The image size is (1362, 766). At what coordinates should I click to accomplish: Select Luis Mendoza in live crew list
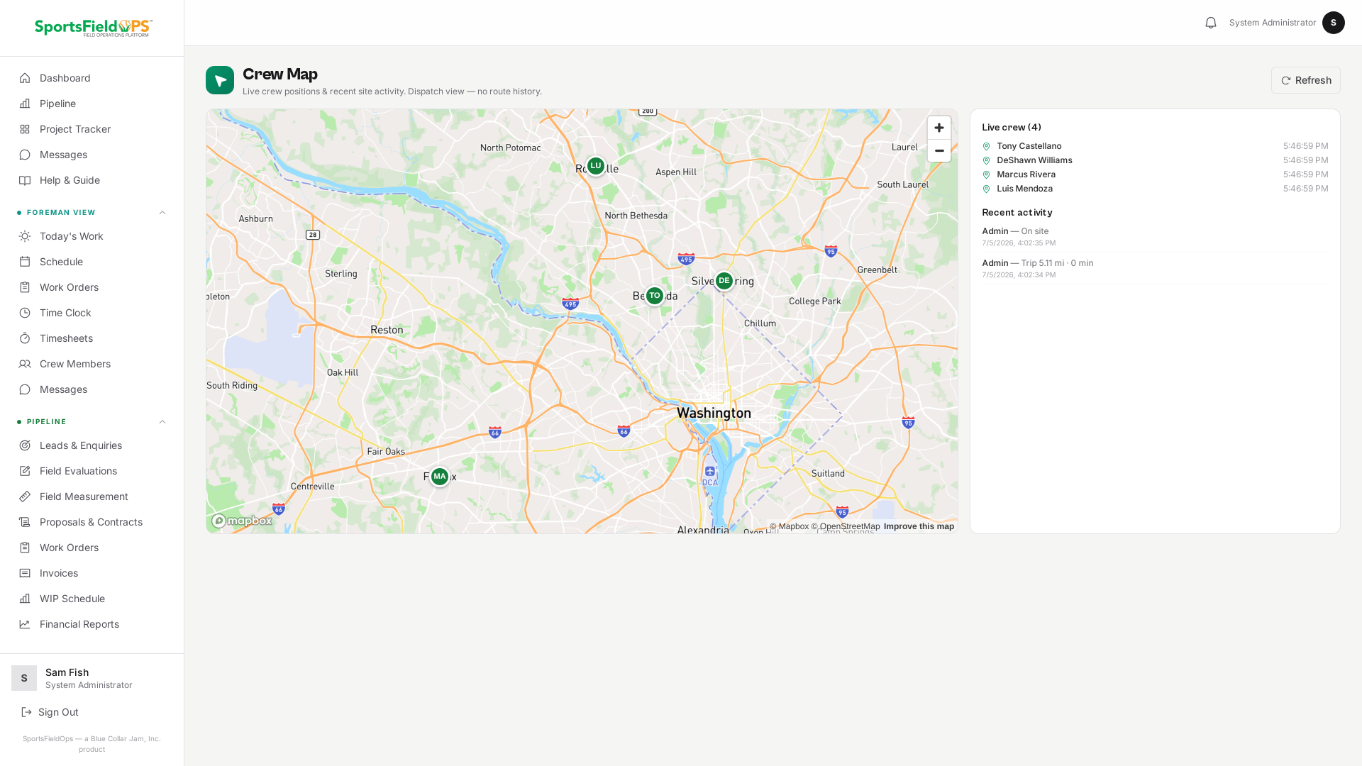pyautogui.click(x=1155, y=189)
